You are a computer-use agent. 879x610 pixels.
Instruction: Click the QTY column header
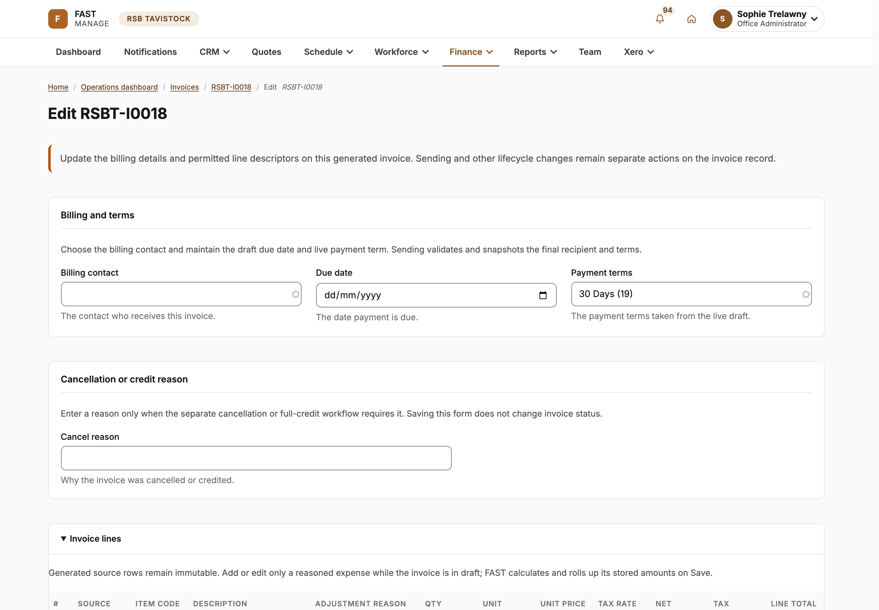(x=433, y=604)
